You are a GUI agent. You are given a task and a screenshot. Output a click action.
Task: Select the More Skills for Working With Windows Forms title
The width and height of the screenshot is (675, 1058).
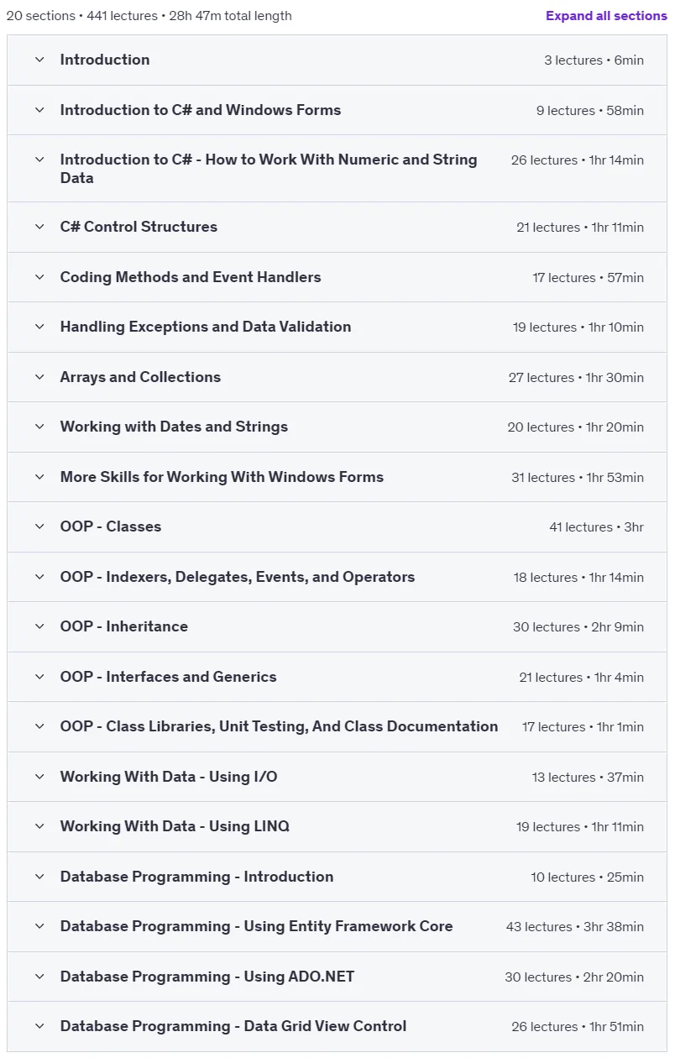[222, 477]
